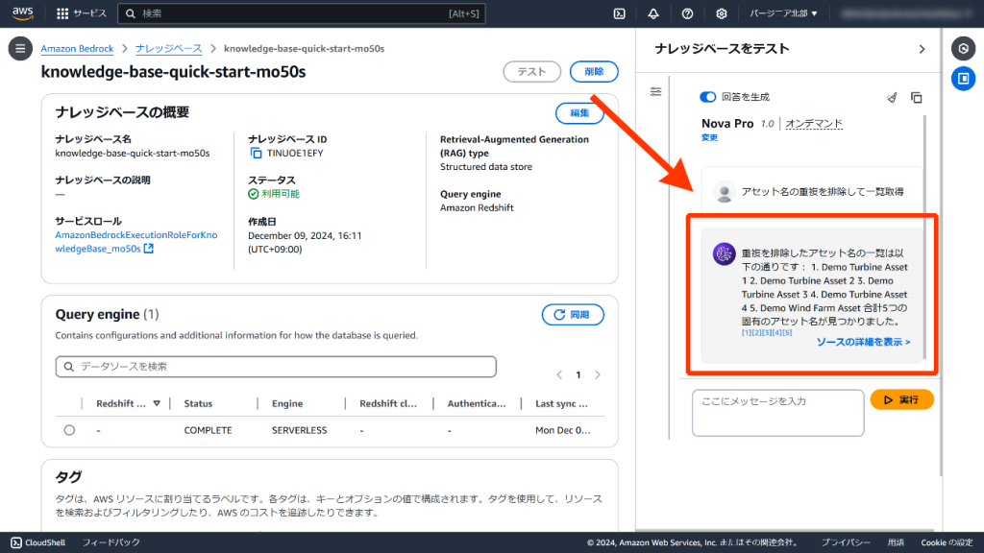Open the notifications bell
Image resolution: width=984 pixels, height=553 pixels.
point(653,13)
